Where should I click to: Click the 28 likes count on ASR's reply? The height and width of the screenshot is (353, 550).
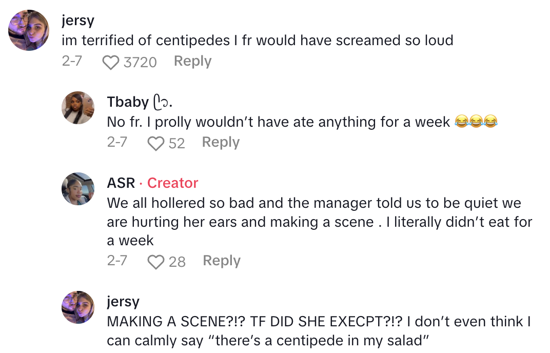tap(177, 262)
